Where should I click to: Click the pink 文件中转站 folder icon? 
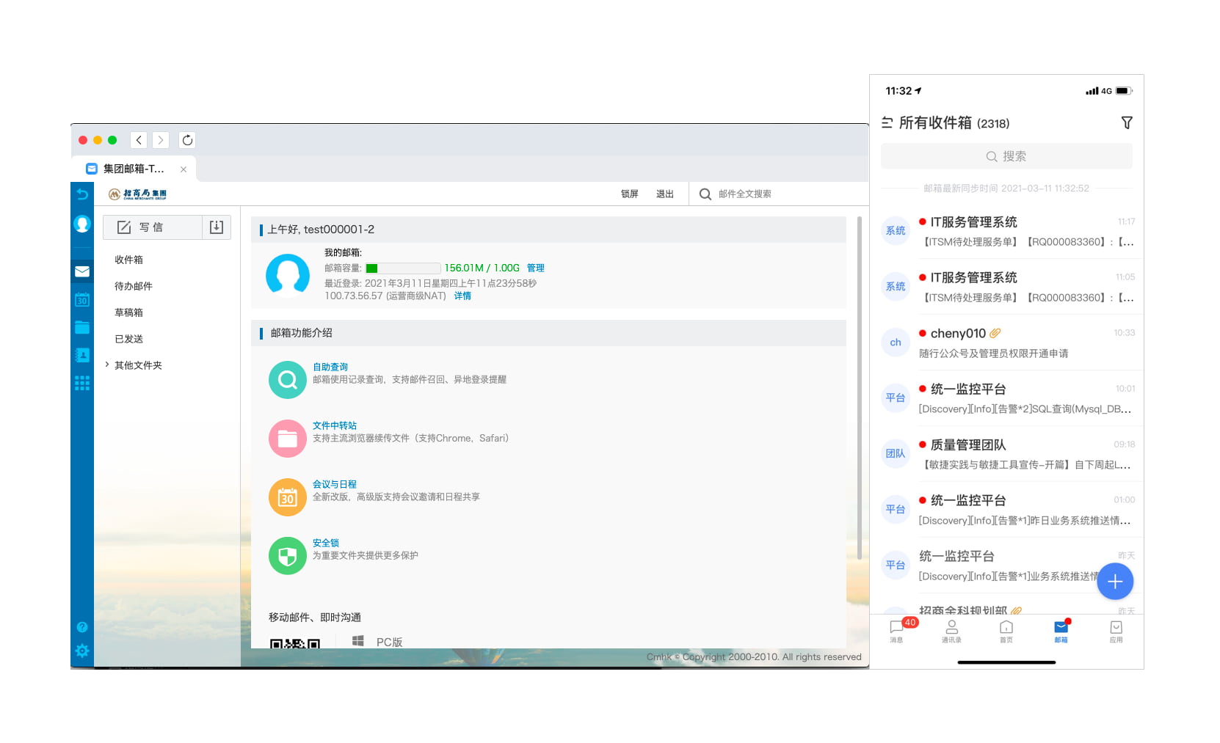pyautogui.click(x=288, y=439)
